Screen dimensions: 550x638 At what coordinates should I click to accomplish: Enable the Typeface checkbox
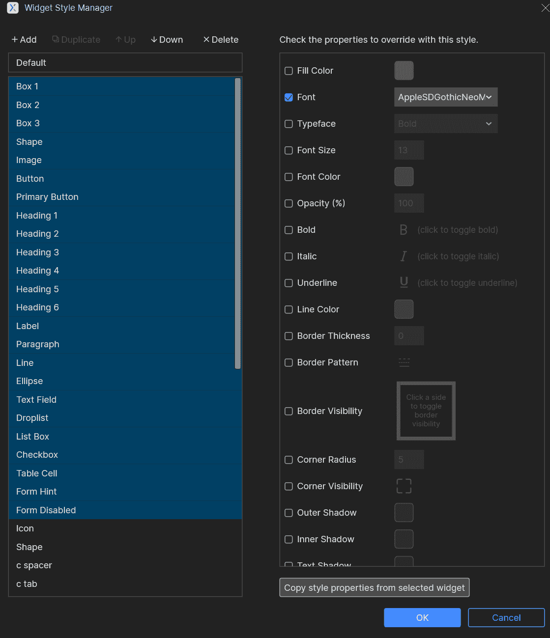tap(289, 124)
